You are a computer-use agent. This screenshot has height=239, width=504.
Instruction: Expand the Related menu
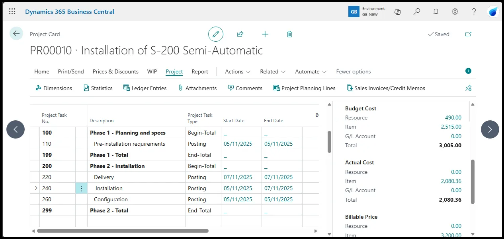tap(273, 71)
